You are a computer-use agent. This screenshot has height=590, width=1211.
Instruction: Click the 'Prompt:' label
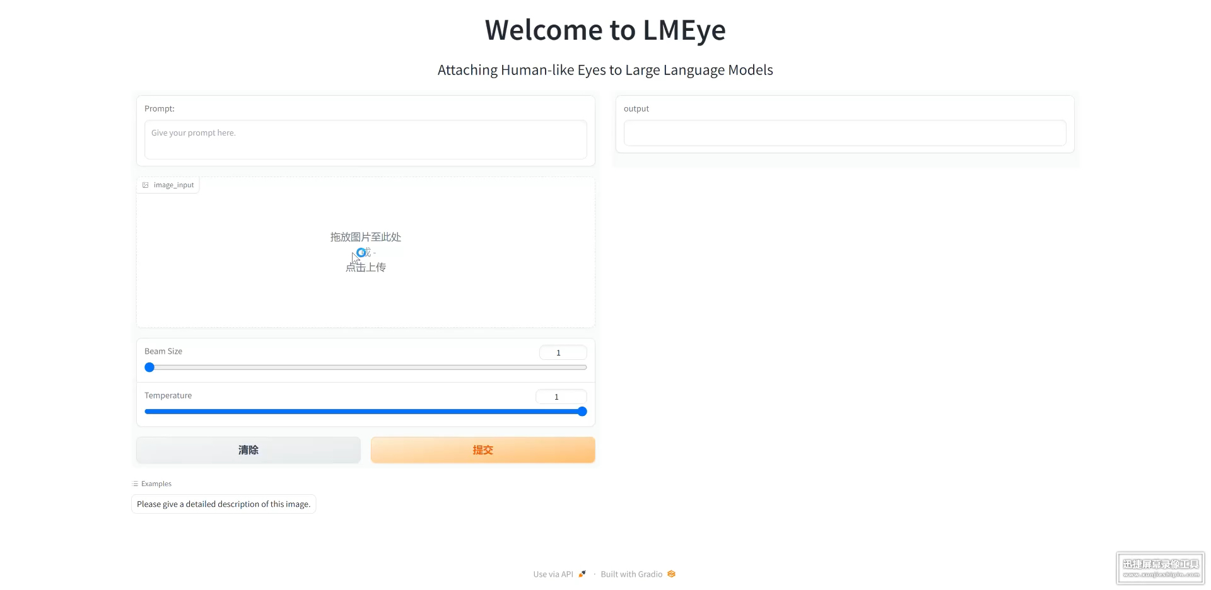(x=160, y=108)
